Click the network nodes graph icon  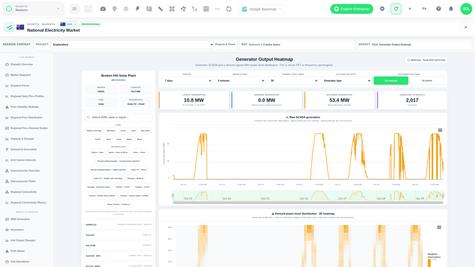[183, 9]
